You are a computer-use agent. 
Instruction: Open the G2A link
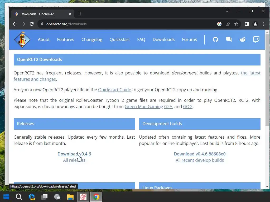tap(168, 107)
